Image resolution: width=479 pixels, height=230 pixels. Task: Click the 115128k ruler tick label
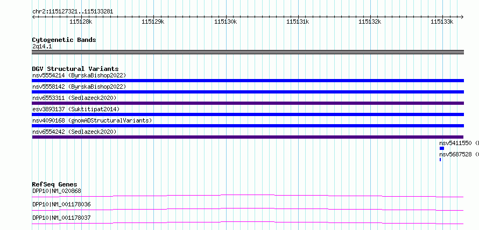coord(81,21)
